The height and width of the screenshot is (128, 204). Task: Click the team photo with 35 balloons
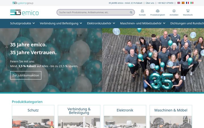[153, 60]
